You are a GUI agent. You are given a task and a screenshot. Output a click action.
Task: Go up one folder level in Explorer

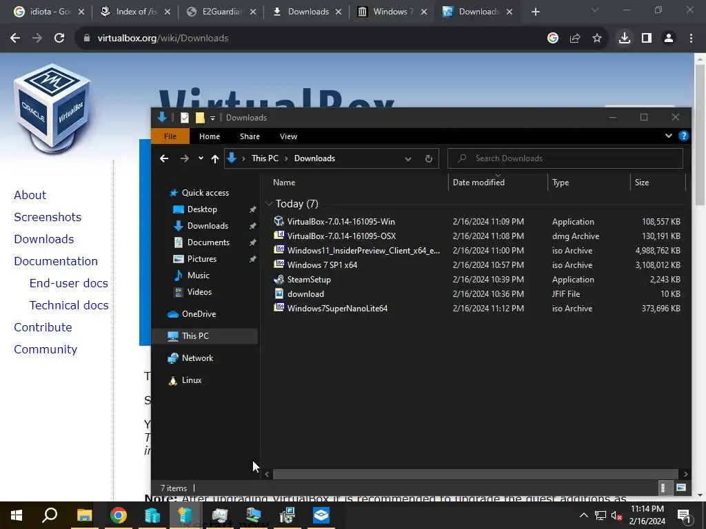pos(215,158)
